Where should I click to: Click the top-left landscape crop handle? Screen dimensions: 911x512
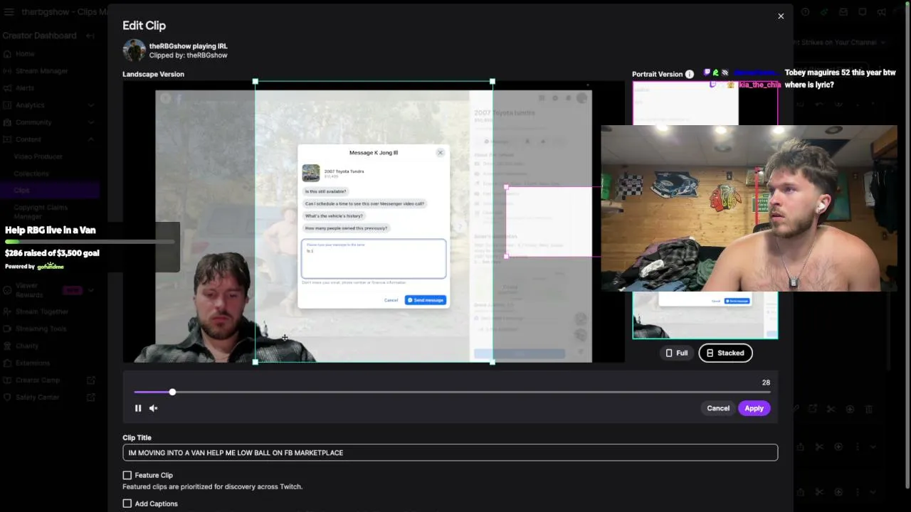pos(256,82)
